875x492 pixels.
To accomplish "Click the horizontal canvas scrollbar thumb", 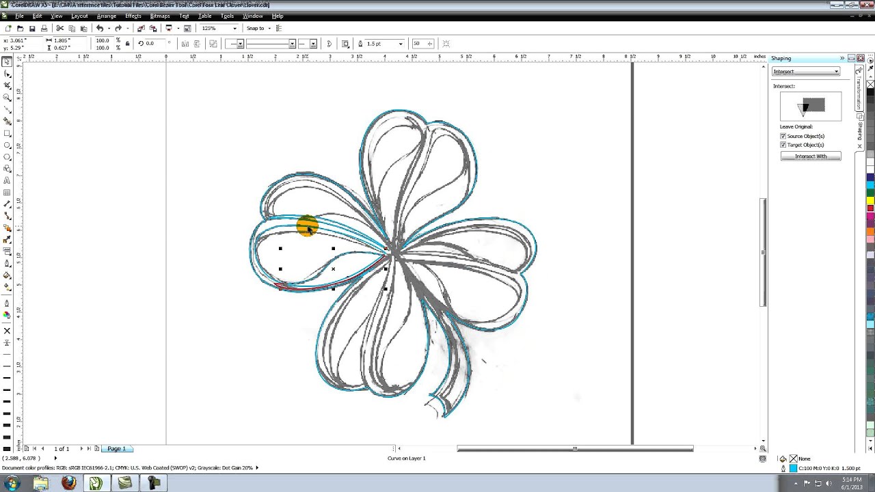I will 575,449.
